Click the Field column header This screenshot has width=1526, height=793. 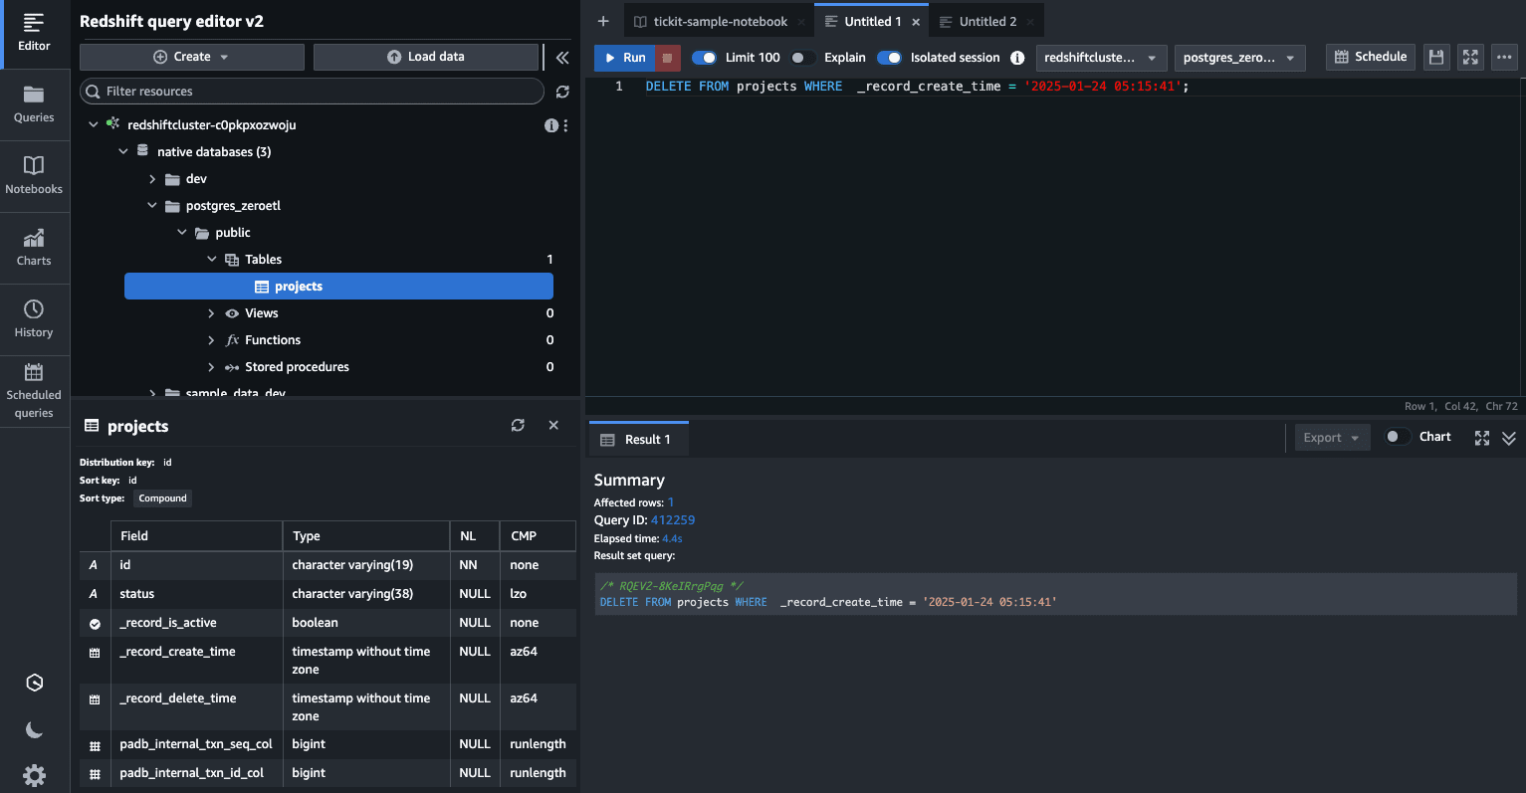pos(196,535)
